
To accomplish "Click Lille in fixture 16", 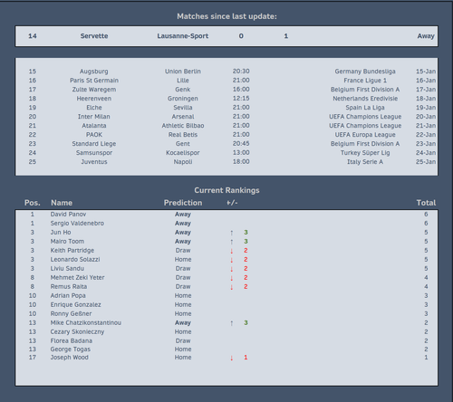I will point(183,81).
